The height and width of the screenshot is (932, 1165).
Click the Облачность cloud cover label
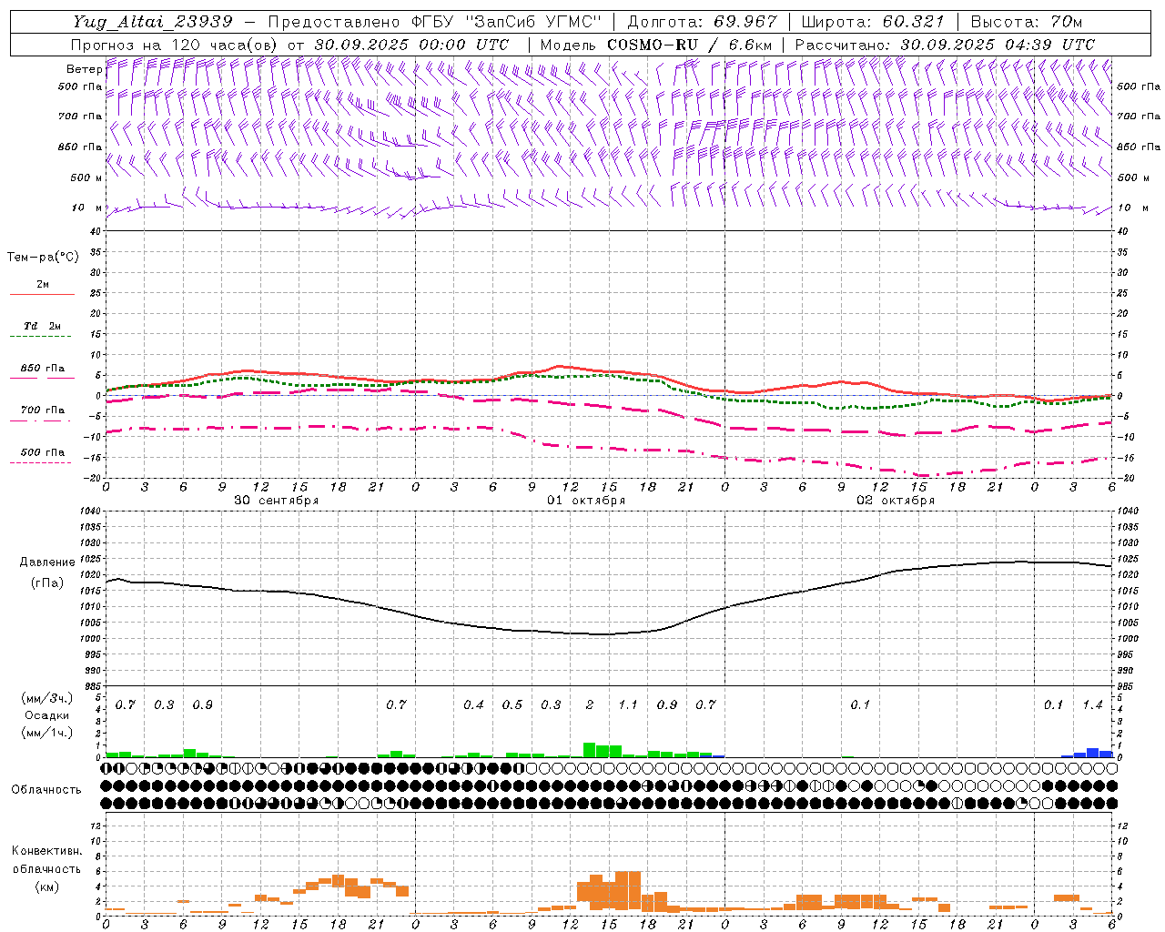46,790
